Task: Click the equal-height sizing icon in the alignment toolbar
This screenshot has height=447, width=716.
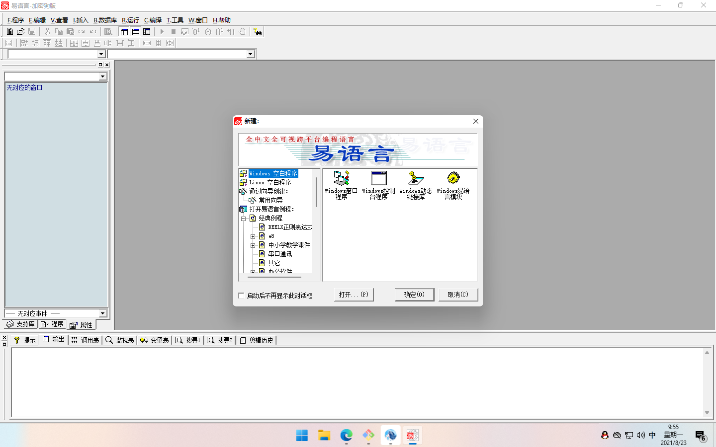Action: [158, 43]
